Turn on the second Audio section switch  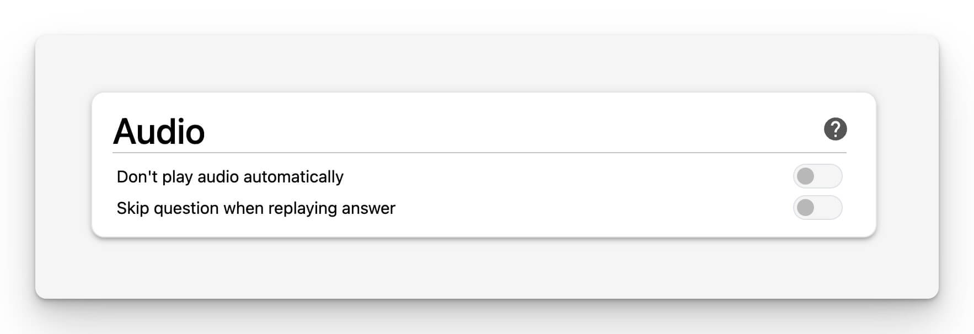click(817, 208)
